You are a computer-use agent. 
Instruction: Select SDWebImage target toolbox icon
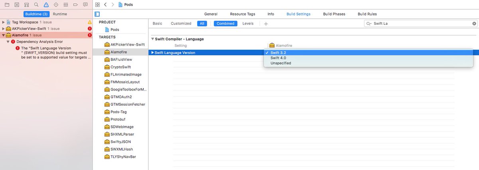(x=107, y=127)
